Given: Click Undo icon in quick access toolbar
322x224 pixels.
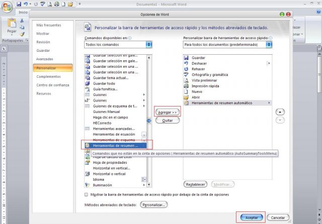Looking at the screenshot, I should [26, 4].
